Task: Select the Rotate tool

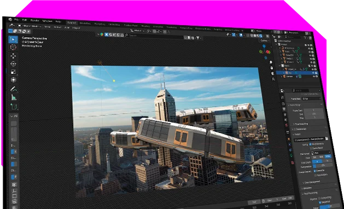Action: coord(13,64)
